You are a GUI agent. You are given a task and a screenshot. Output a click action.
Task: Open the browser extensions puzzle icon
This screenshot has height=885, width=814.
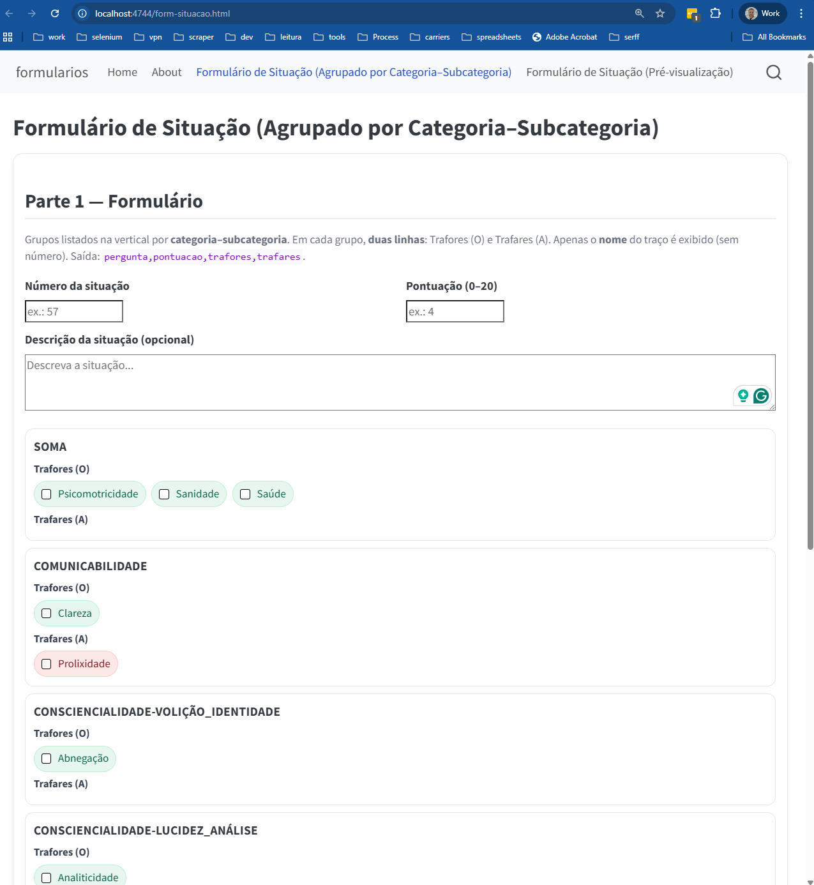coord(715,13)
